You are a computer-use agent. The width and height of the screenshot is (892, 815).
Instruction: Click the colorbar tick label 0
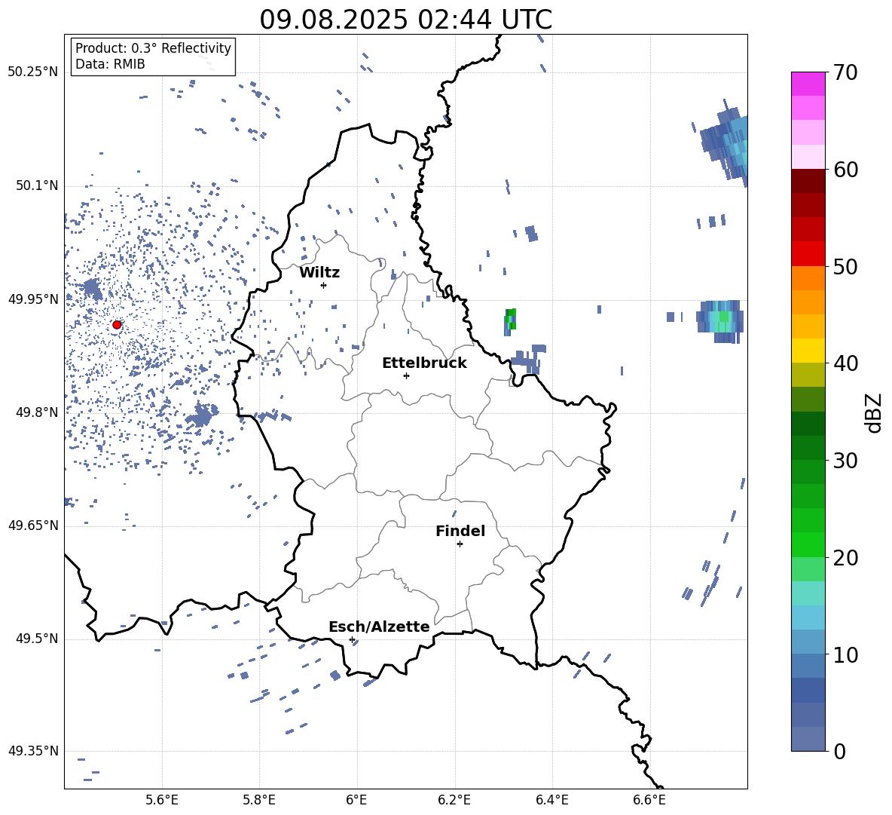tap(839, 752)
